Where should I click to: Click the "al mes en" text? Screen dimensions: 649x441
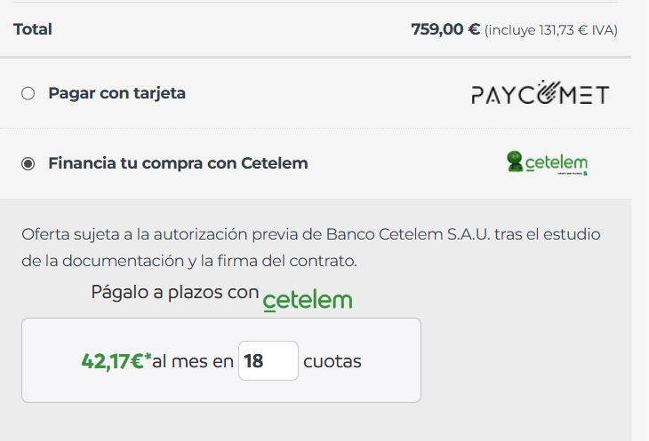pyautogui.click(x=193, y=361)
